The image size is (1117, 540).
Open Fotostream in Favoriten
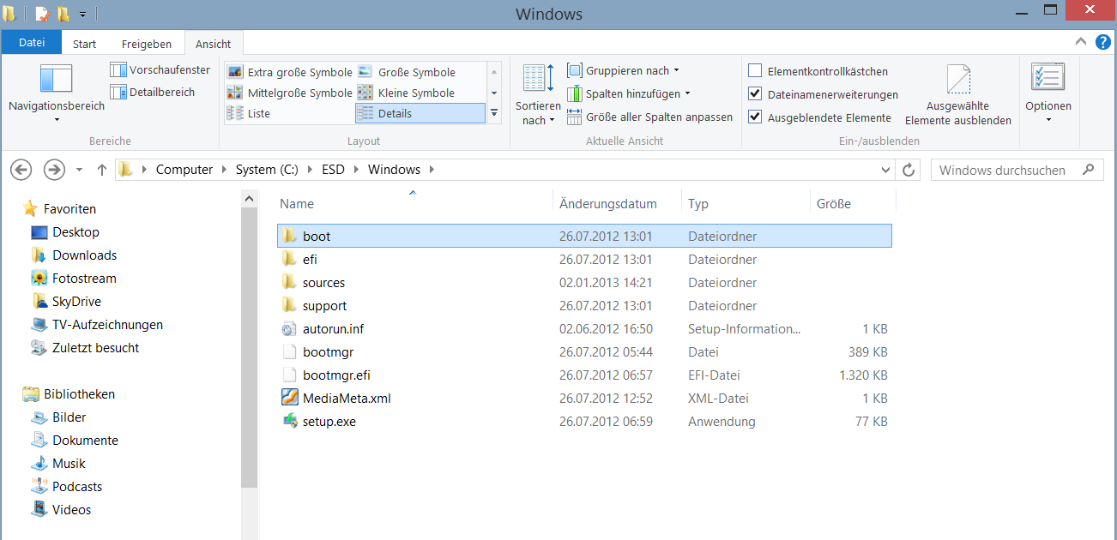point(73,279)
